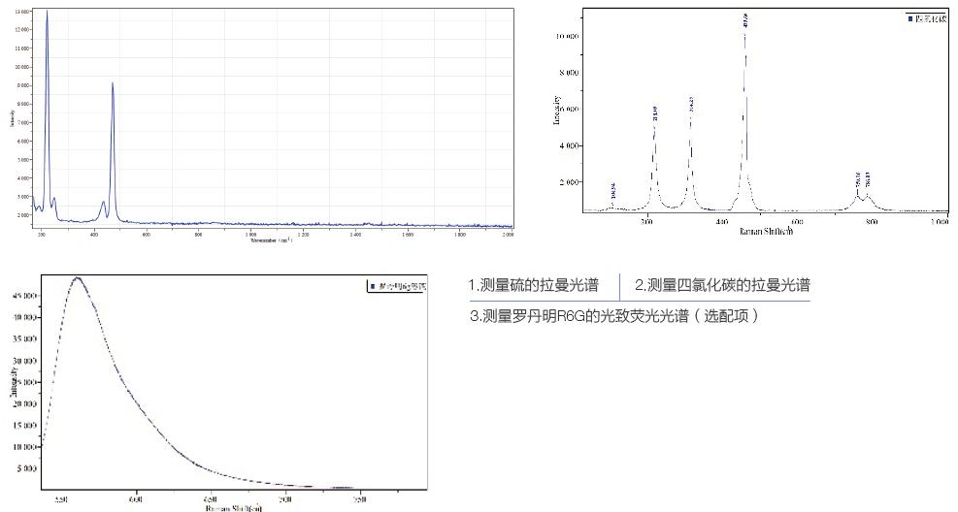The width and height of the screenshot is (958, 512).
Task: Click caption 2 about the carbon tetrachloride Raman spectrum
Action: click(x=722, y=286)
